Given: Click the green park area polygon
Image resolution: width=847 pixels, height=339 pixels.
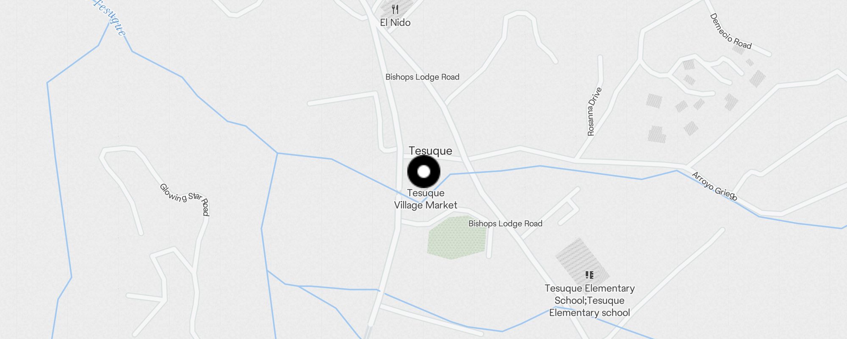Looking at the screenshot, I should pyautogui.click(x=457, y=237).
